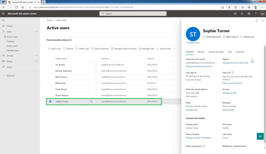This screenshot has width=266, height=154.
Task: Select the Account tab
Action: (x=190, y=52)
